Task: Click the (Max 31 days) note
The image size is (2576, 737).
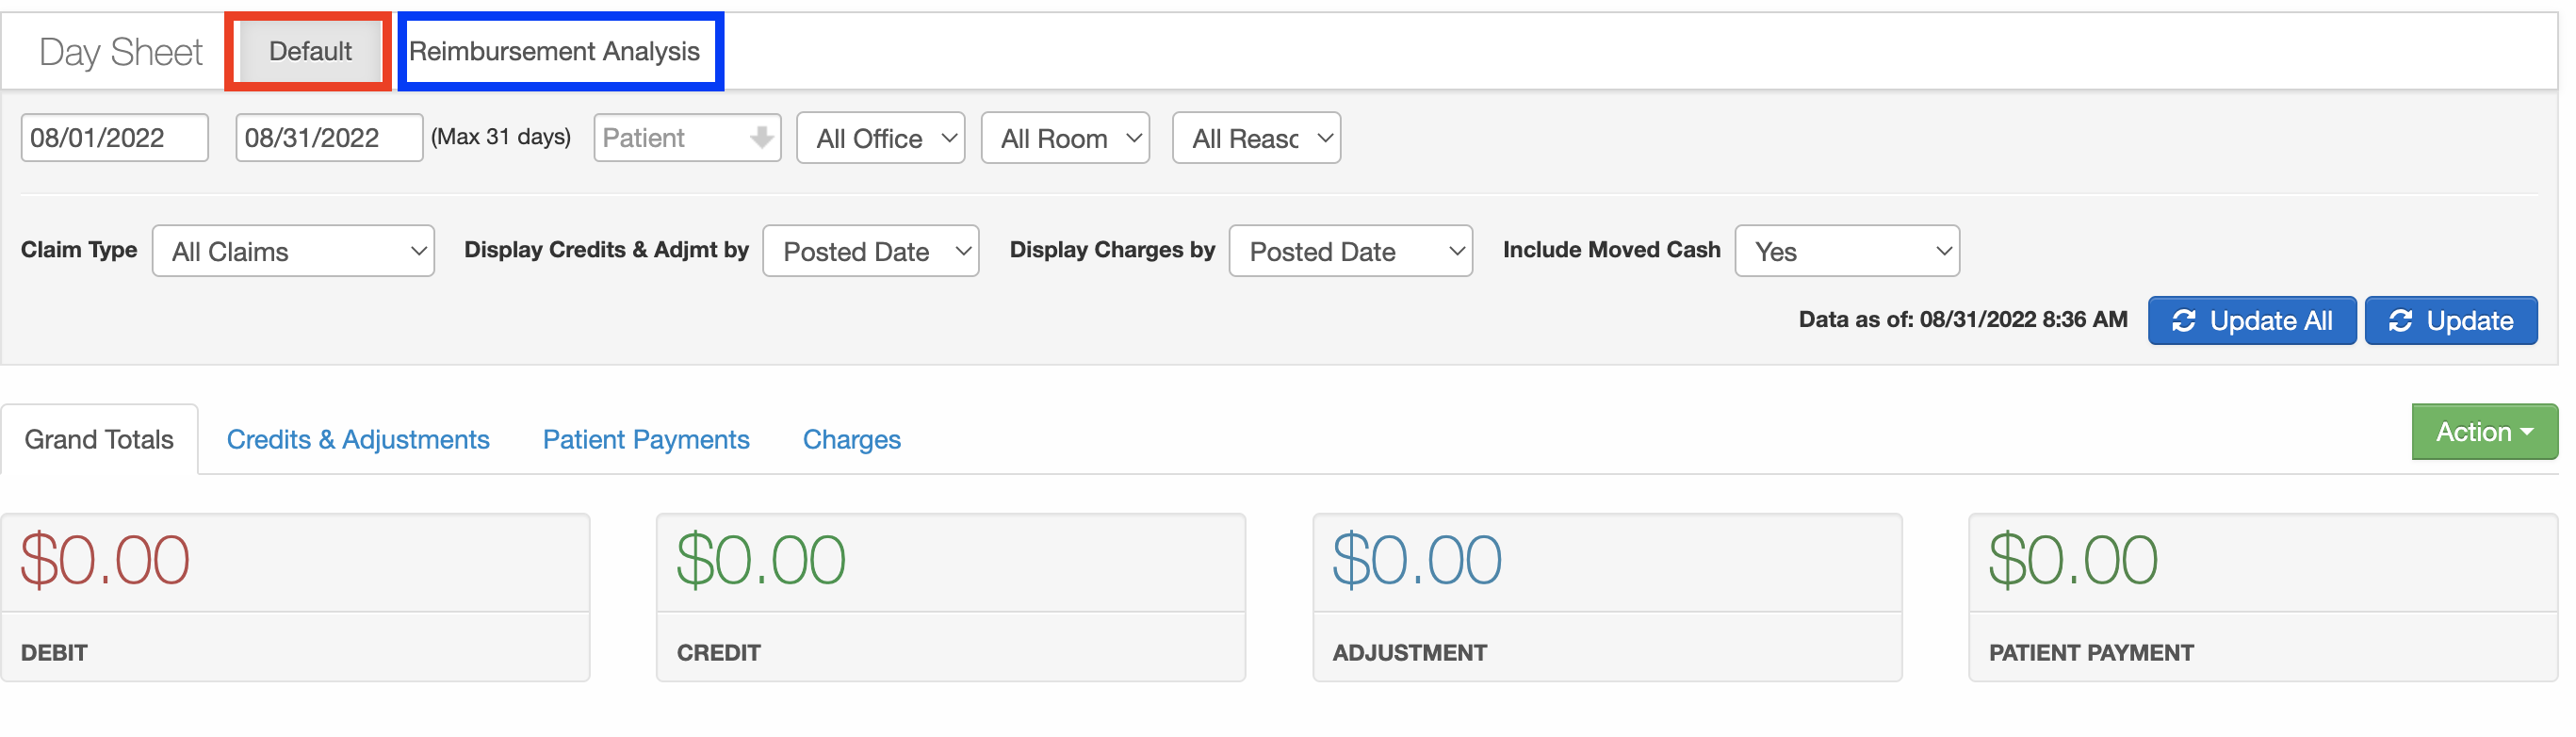Action: coord(500,136)
